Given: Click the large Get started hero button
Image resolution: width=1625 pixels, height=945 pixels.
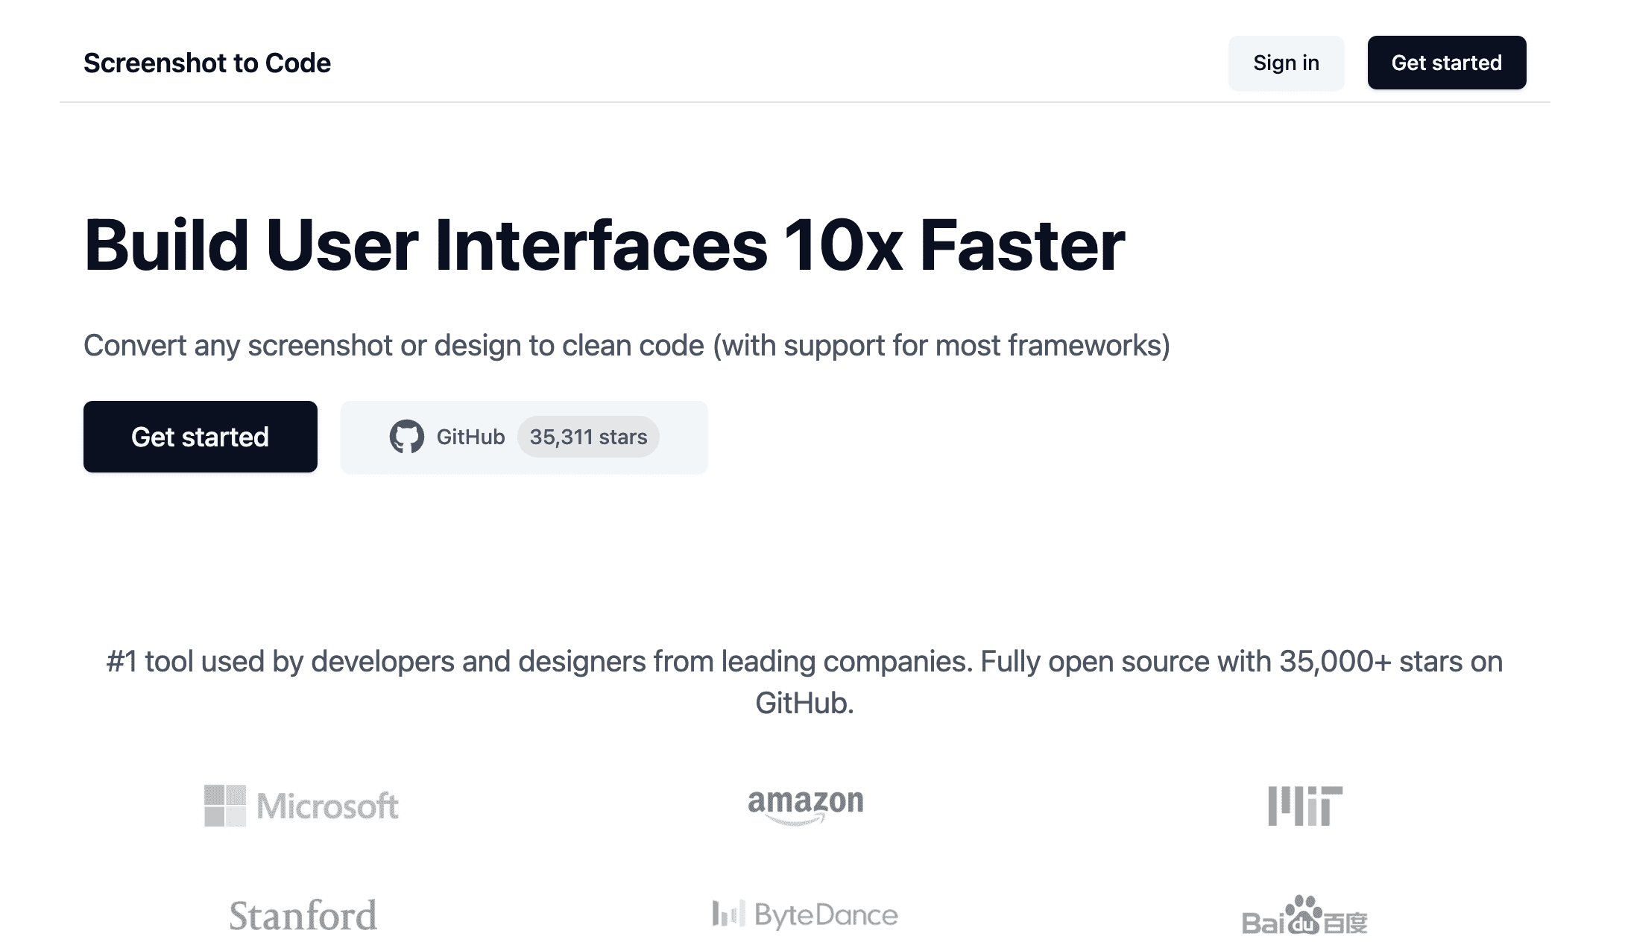Looking at the screenshot, I should 201,437.
